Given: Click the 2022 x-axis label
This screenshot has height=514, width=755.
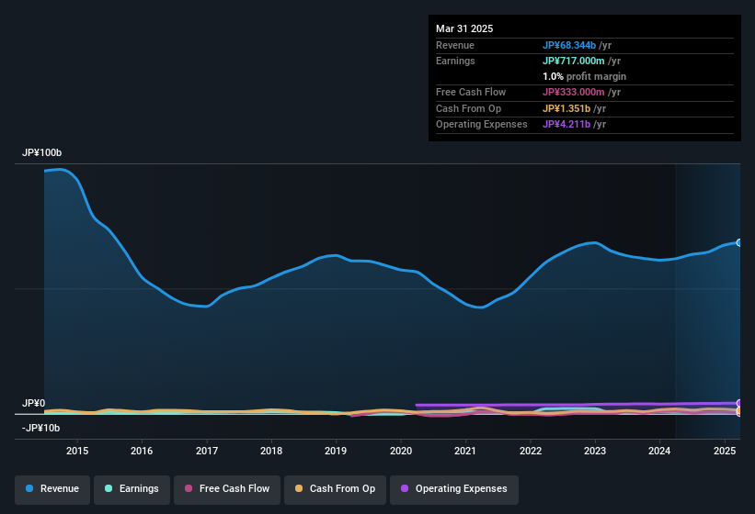Looking at the screenshot, I should coord(530,451).
